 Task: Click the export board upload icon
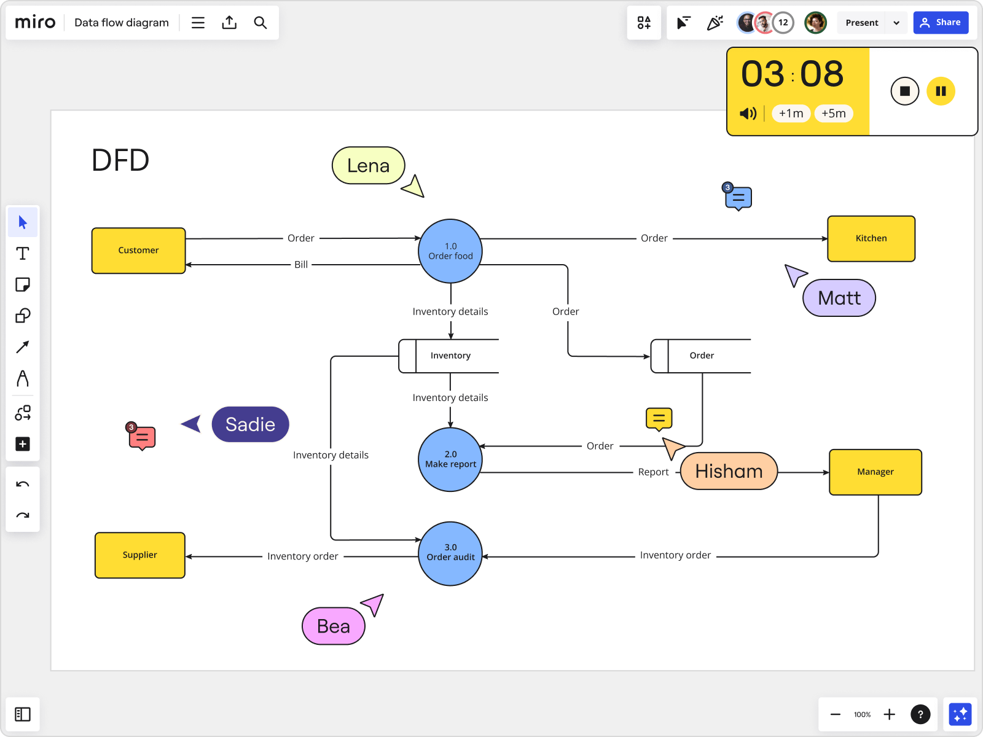pos(229,23)
